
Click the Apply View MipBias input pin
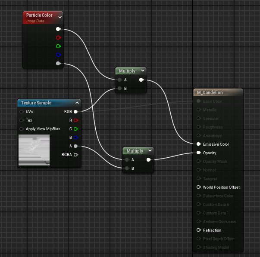pos(22,129)
